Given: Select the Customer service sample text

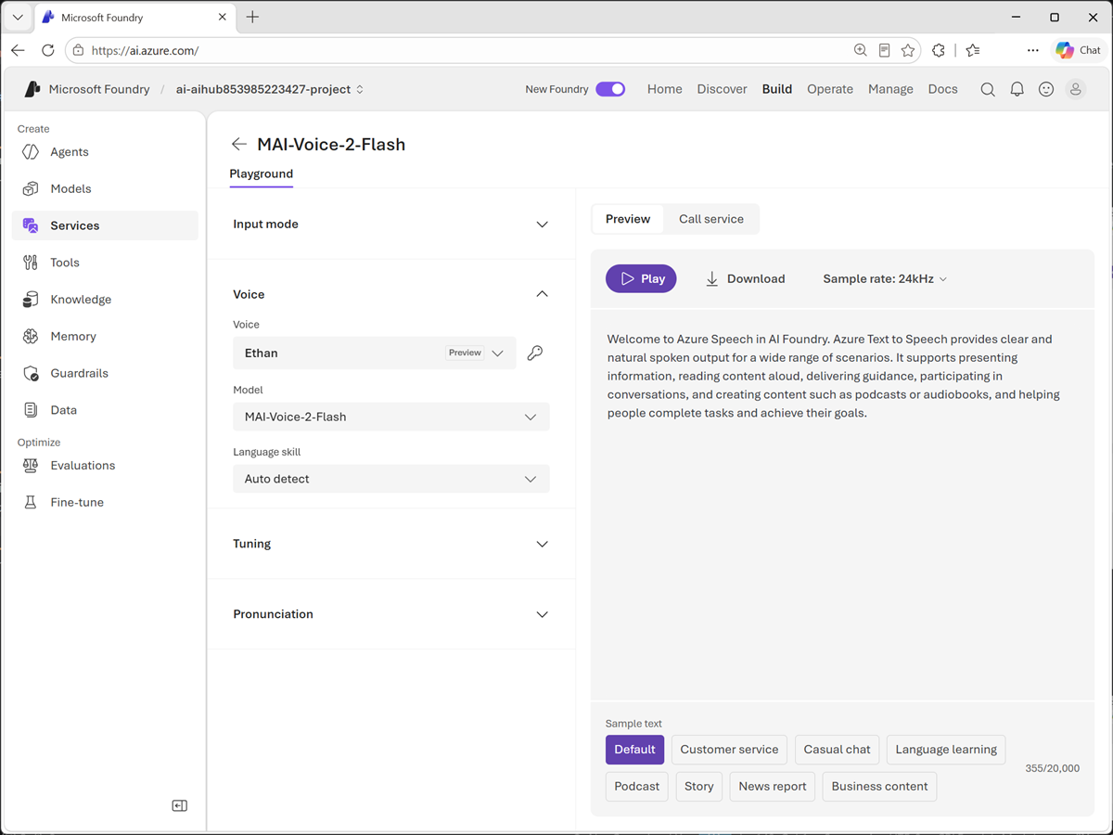Looking at the screenshot, I should point(729,750).
